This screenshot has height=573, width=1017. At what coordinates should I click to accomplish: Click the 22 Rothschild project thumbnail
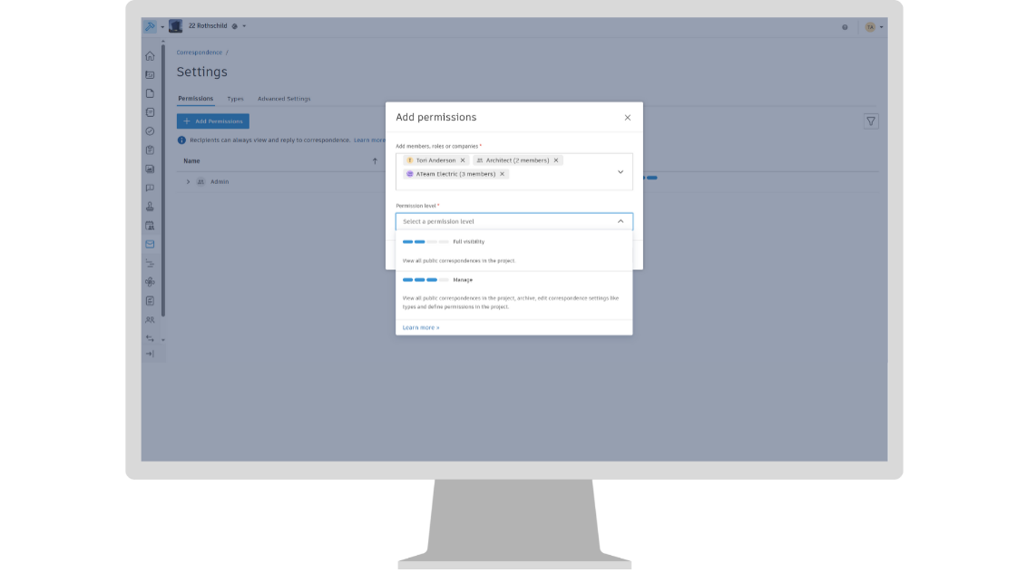[x=175, y=26]
